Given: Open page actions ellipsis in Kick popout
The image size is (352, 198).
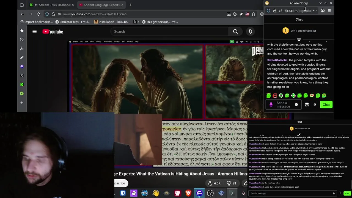Looking at the screenshot, I should click(x=315, y=11).
